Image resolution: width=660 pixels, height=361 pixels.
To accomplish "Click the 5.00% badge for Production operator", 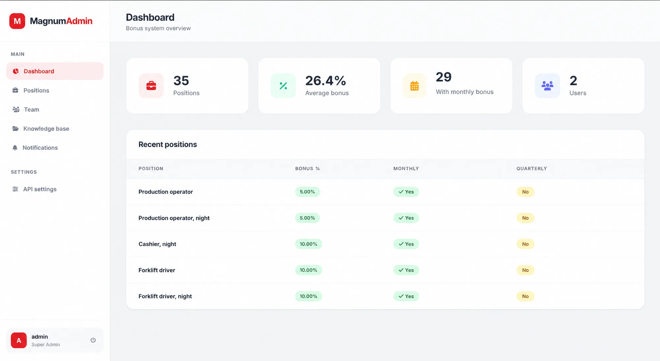I will tap(307, 192).
